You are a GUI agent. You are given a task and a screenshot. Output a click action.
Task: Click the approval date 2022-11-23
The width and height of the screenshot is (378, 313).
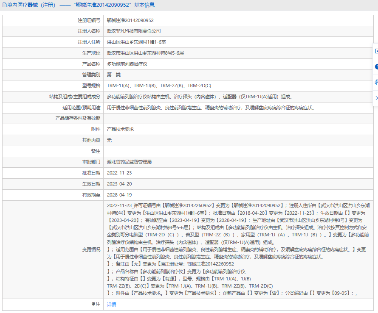pos(119,173)
